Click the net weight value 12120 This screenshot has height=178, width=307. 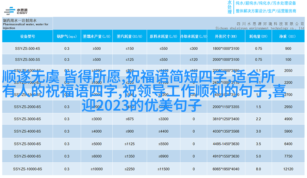[288, 169]
